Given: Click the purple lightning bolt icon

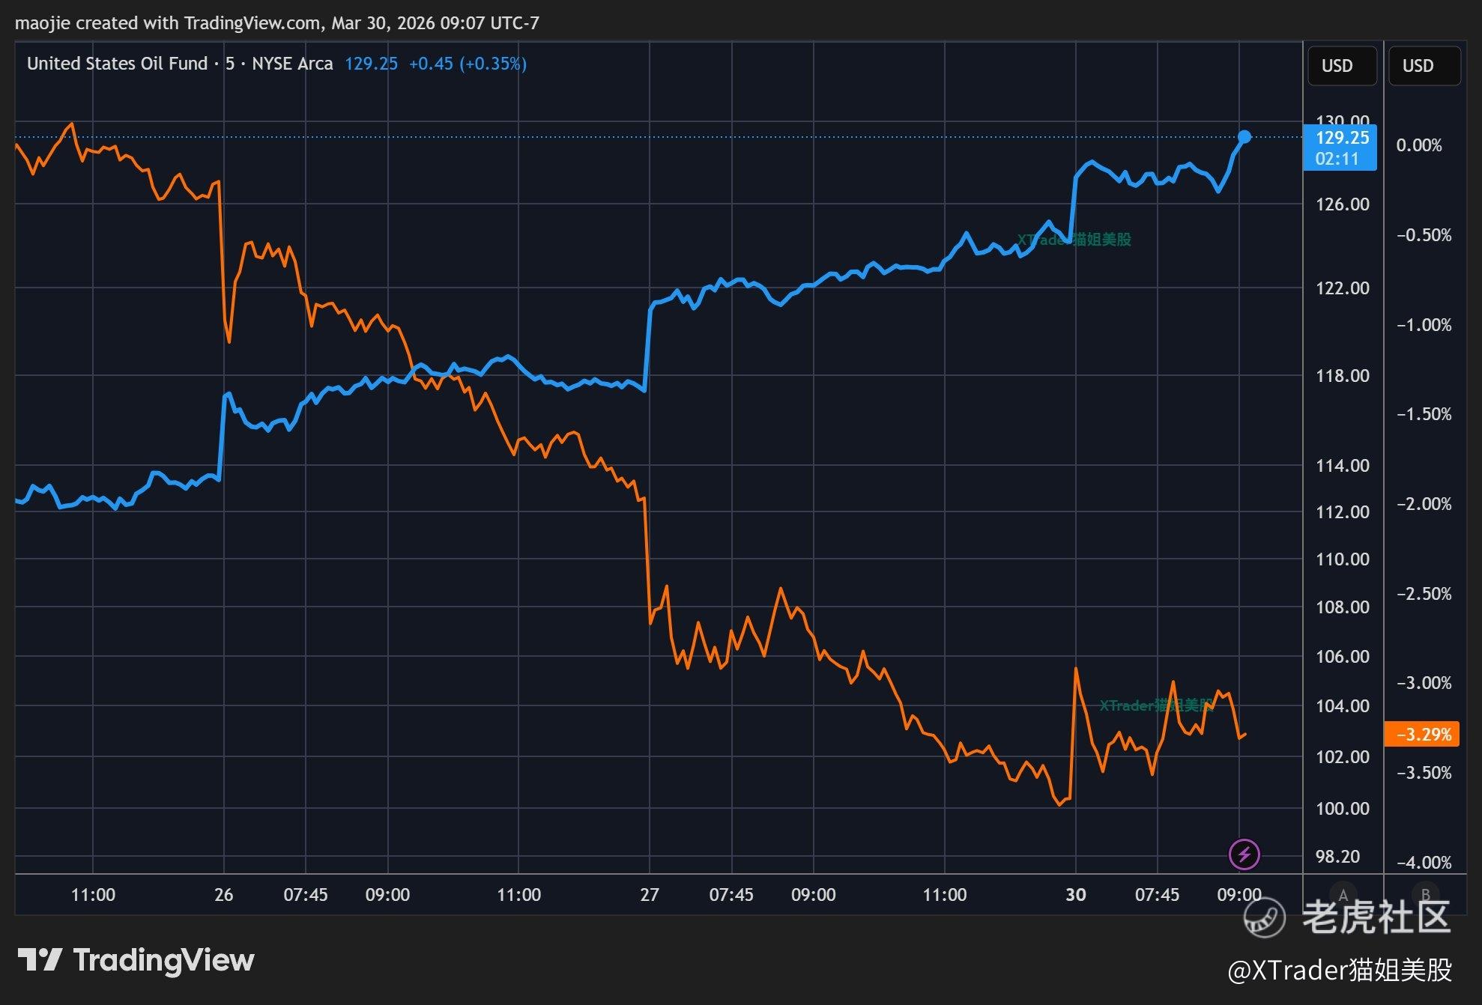Looking at the screenshot, I should click(x=1244, y=854).
